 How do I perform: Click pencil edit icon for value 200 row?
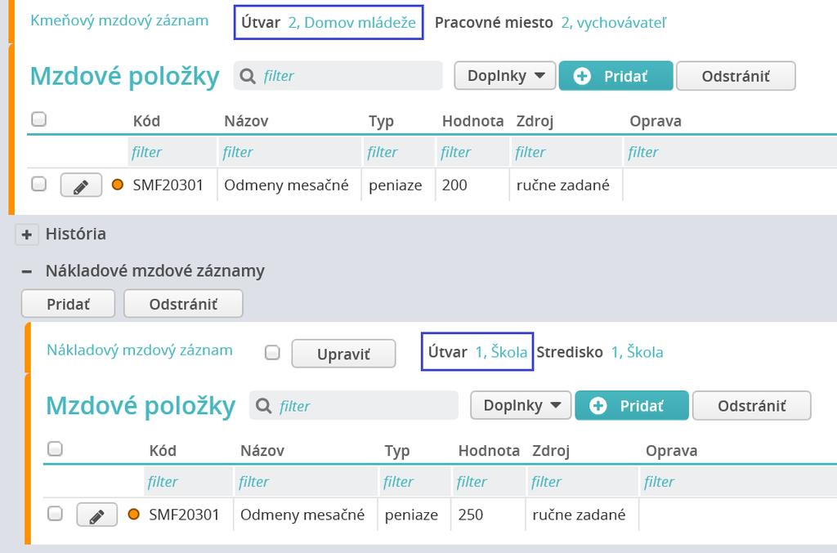pyautogui.click(x=81, y=185)
